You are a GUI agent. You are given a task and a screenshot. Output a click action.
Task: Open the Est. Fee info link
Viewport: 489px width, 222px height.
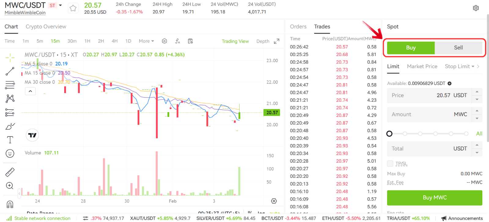coord(395,182)
